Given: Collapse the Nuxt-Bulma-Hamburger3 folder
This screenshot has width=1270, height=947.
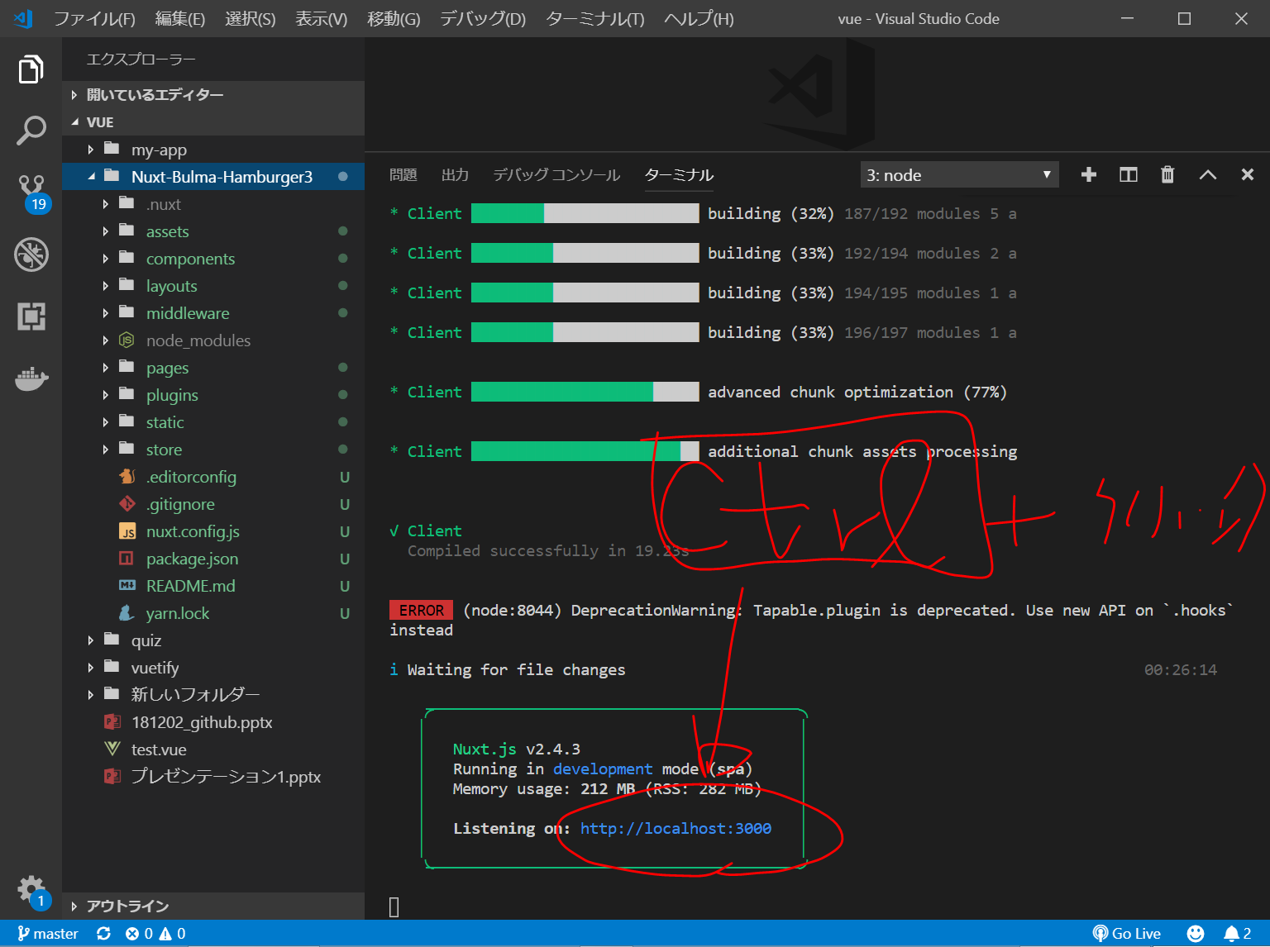Looking at the screenshot, I should click(92, 177).
